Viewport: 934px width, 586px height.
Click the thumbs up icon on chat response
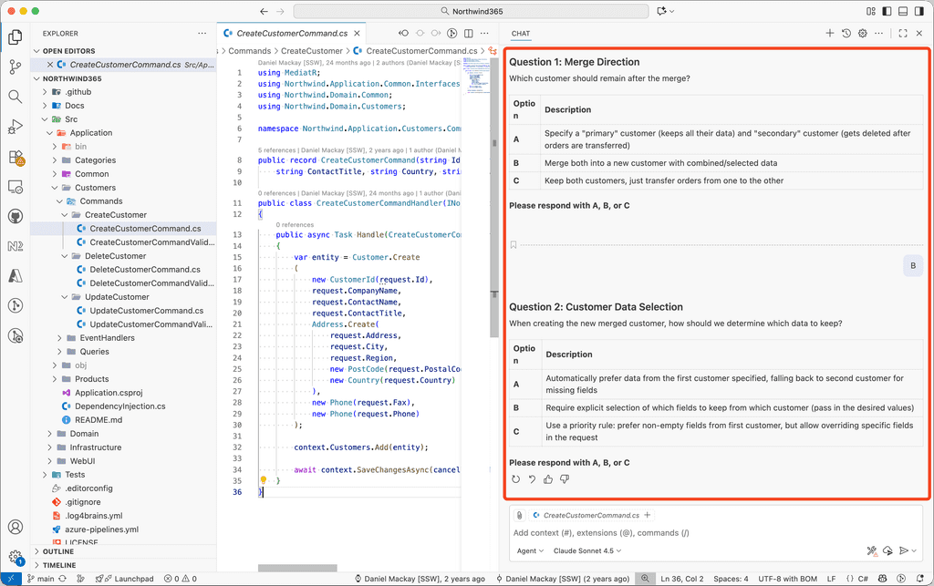coord(548,479)
